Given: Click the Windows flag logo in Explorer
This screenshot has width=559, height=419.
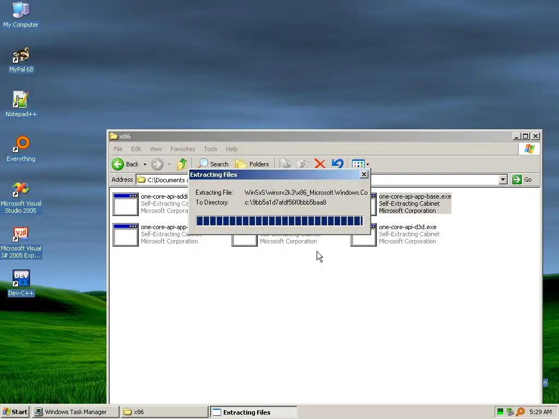Looking at the screenshot, I should 530,149.
